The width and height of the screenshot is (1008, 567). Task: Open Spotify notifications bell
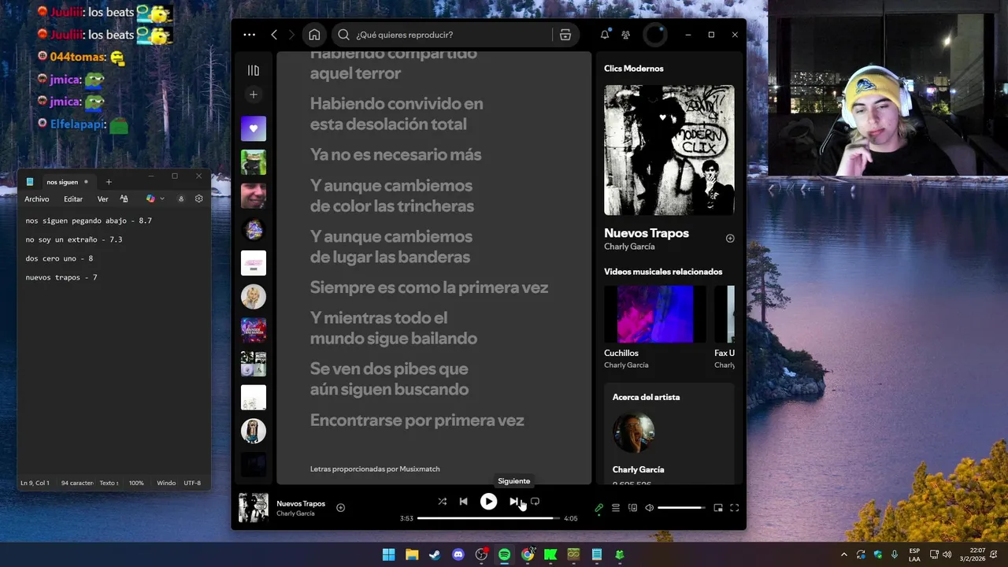605,35
